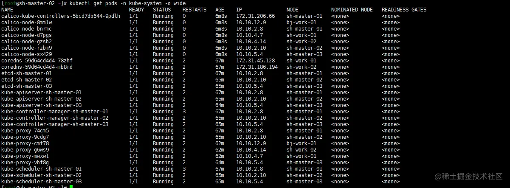Click age 64m in kube-proxy-vbf8g row
510x188 pixels.
tap(220, 163)
